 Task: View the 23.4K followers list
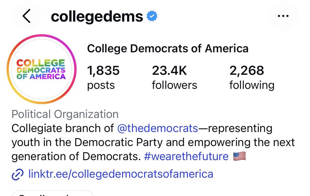[174, 77]
